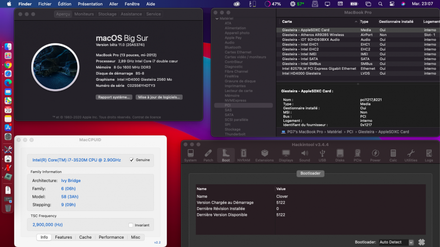
Task: Collapse the Matériel tree in System Information
Action: [217, 18]
